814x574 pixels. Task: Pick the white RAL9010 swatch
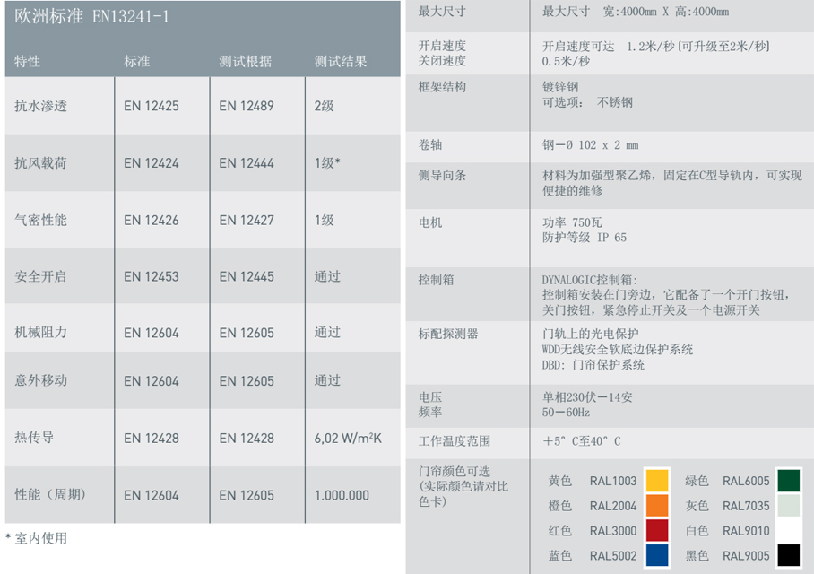point(789,530)
